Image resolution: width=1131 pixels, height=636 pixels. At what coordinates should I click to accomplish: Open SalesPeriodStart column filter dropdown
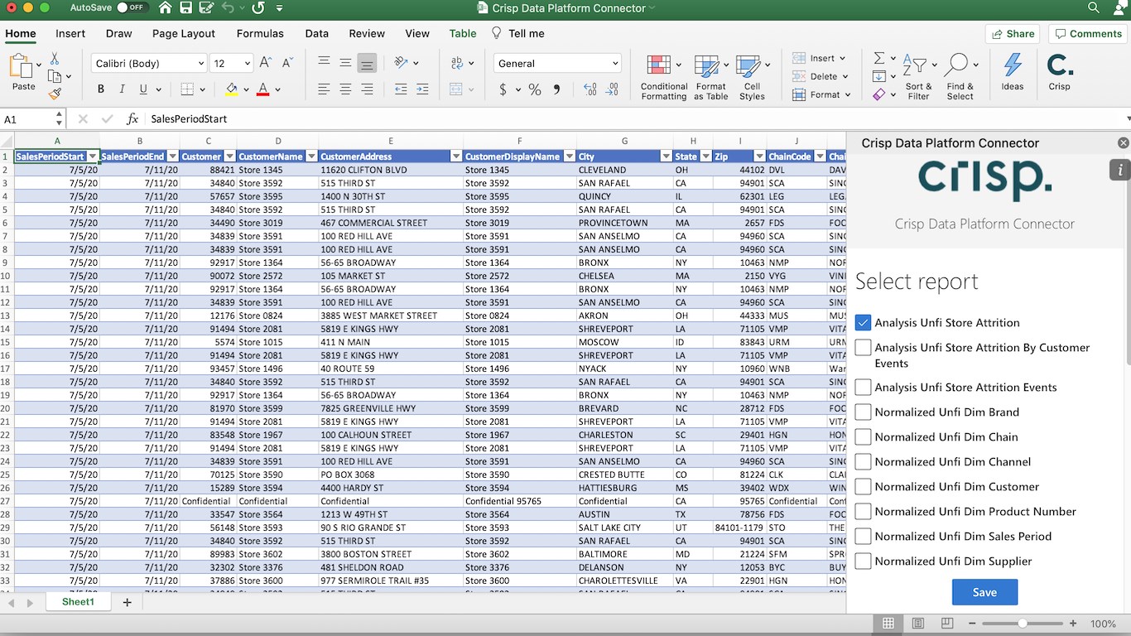pos(93,157)
